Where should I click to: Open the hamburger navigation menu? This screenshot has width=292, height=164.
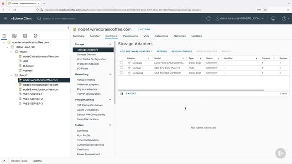(5, 18)
